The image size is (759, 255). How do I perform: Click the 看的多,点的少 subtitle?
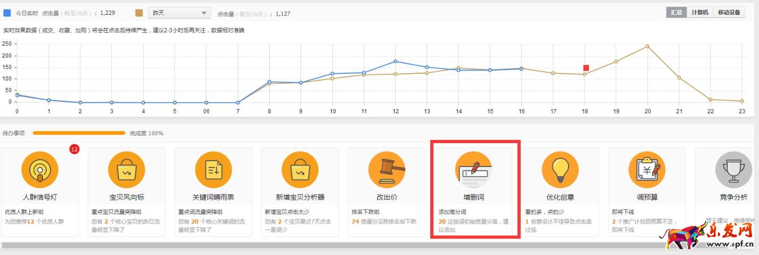(x=544, y=212)
